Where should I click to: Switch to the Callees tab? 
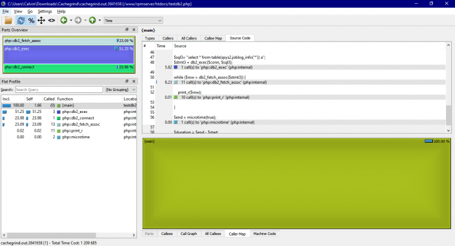pos(167,234)
